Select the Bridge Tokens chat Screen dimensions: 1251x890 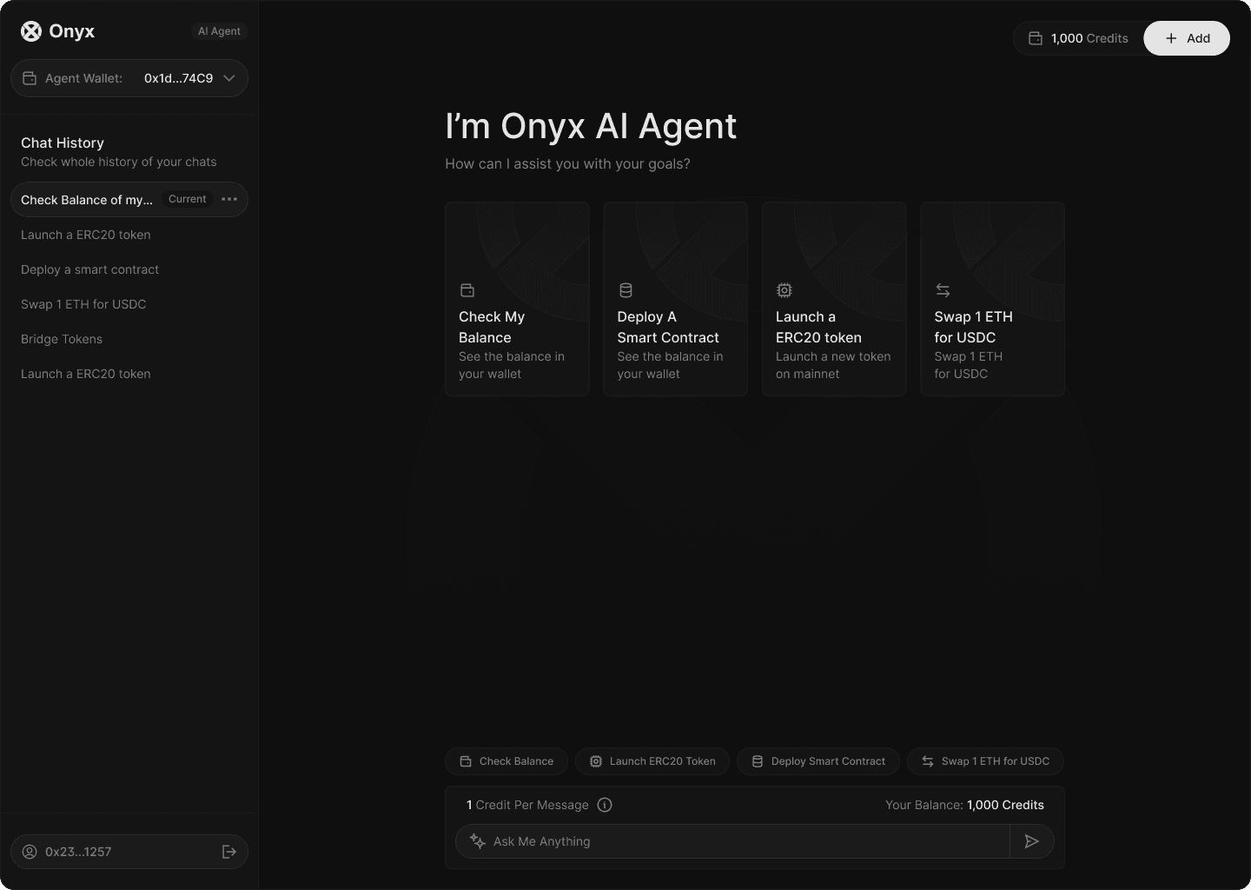(x=61, y=339)
